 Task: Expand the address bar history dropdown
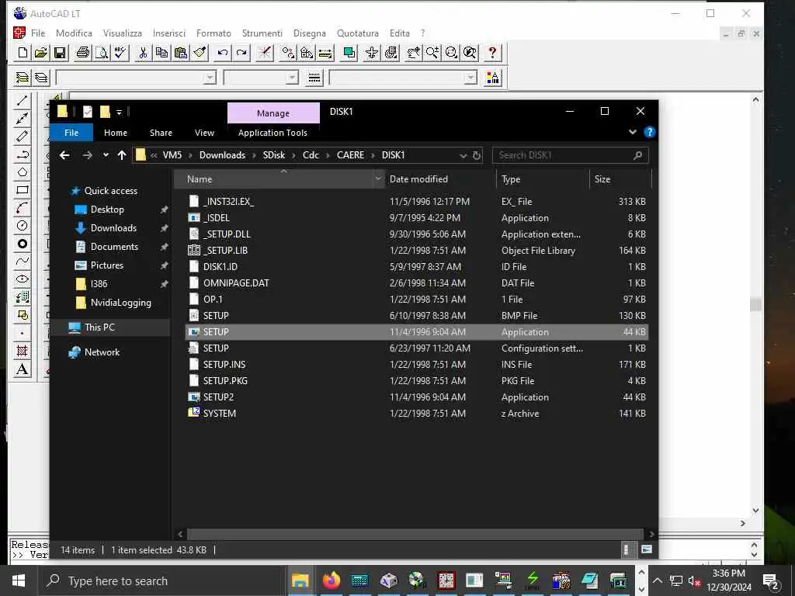(x=463, y=155)
